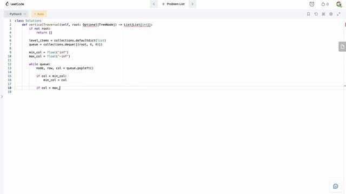Click the 'return []' statement
Screen dimensions: 346x194
click(44, 32)
